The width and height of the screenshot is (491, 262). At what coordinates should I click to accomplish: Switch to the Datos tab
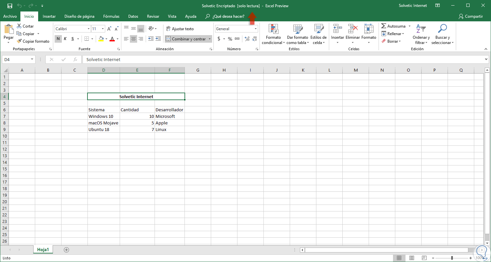[133, 16]
